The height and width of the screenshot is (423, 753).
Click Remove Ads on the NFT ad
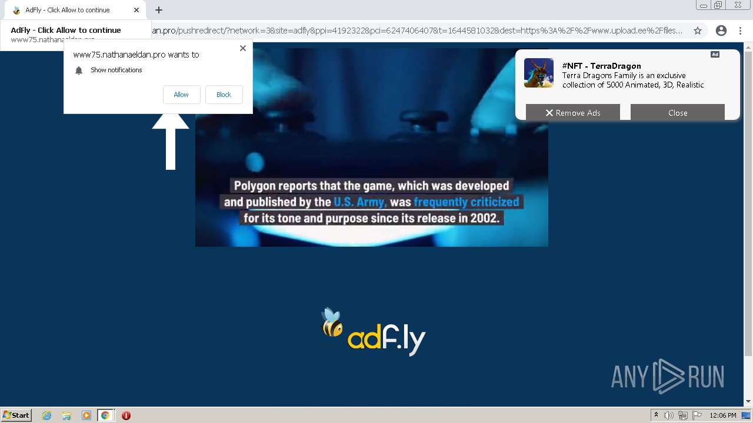573,113
